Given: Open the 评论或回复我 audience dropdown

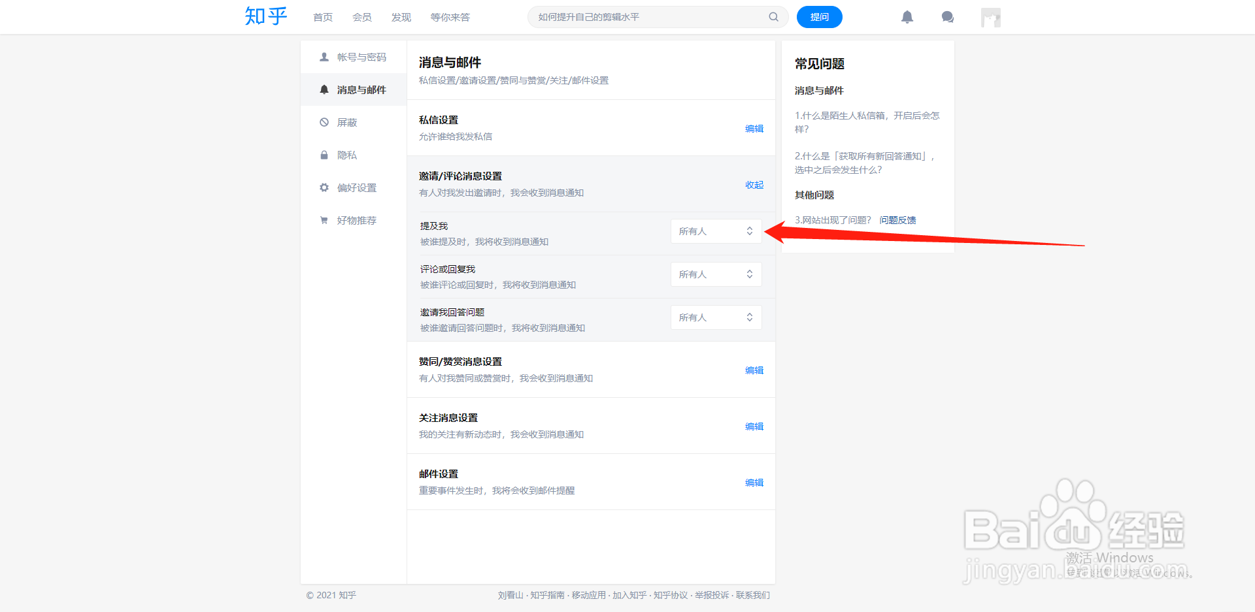Looking at the screenshot, I should point(716,274).
